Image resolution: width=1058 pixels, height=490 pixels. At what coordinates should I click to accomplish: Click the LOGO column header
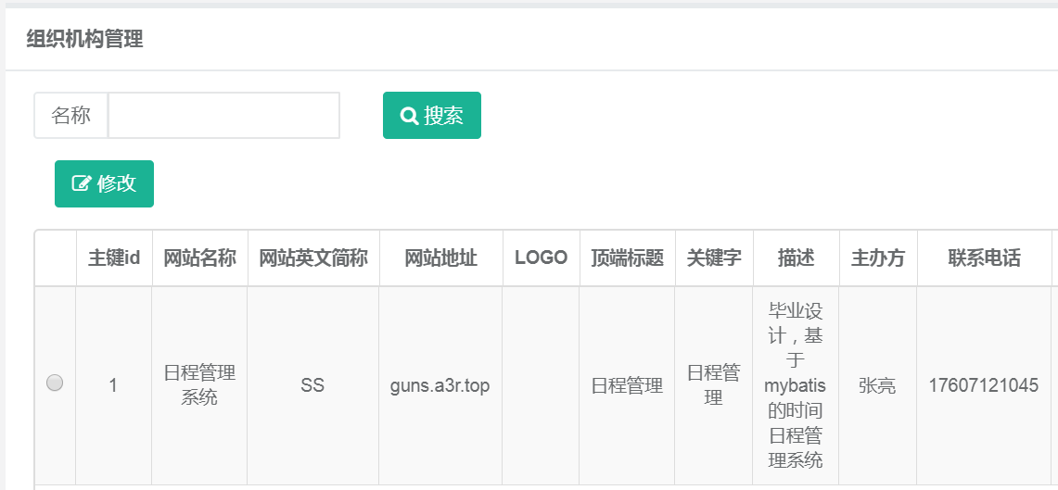point(541,258)
